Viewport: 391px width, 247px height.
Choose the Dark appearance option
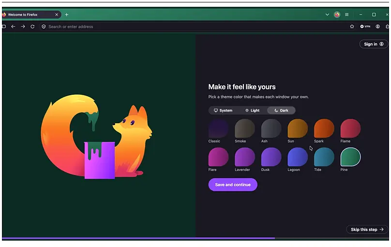281,110
